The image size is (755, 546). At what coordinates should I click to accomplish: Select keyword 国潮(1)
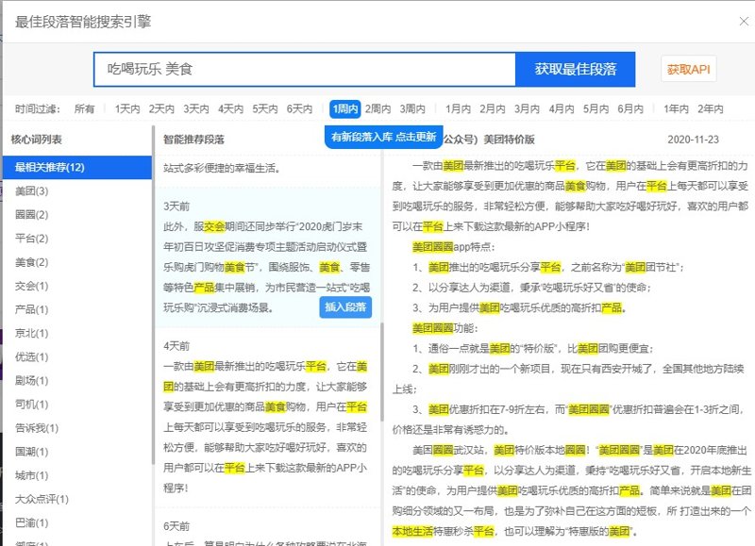31,452
